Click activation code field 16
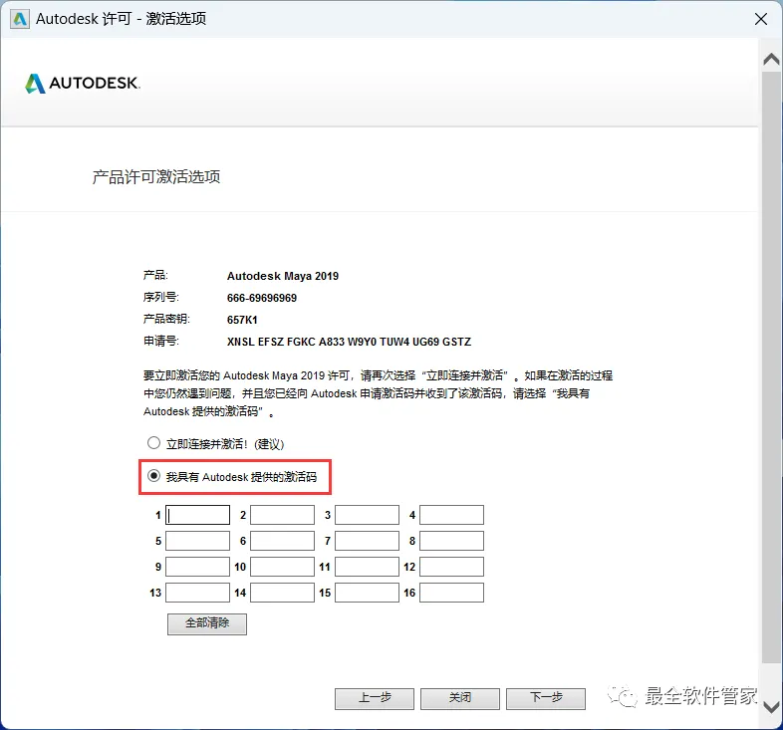 [451, 593]
